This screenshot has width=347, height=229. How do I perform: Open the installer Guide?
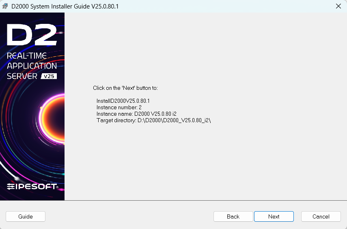(x=26, y=216)
